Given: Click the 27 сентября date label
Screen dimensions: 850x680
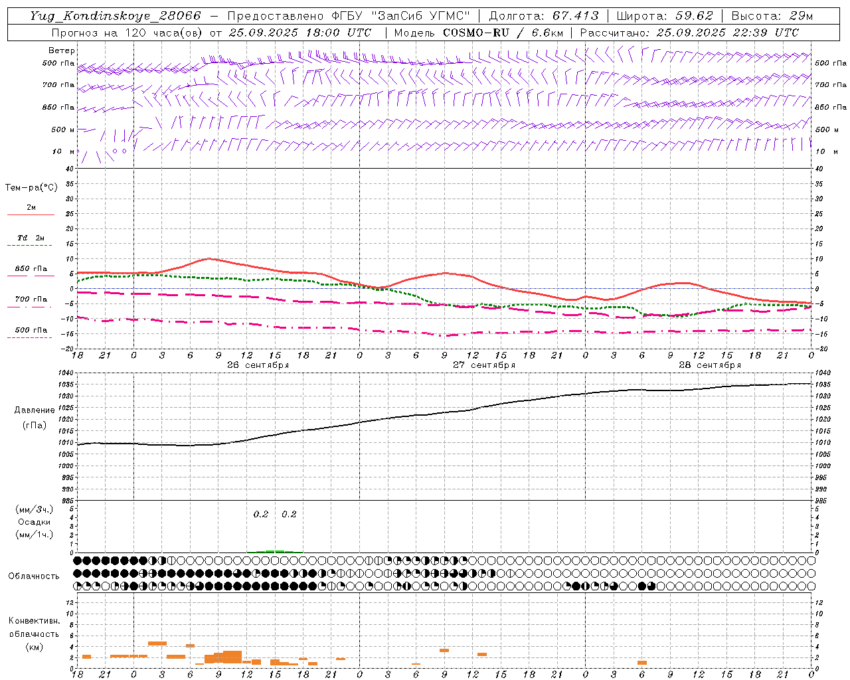Looking at the screenshot, I should coord(484,365).
